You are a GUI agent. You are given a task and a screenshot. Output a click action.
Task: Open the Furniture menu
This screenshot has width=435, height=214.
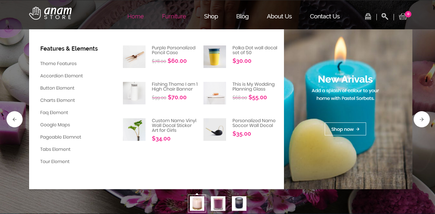174,16
